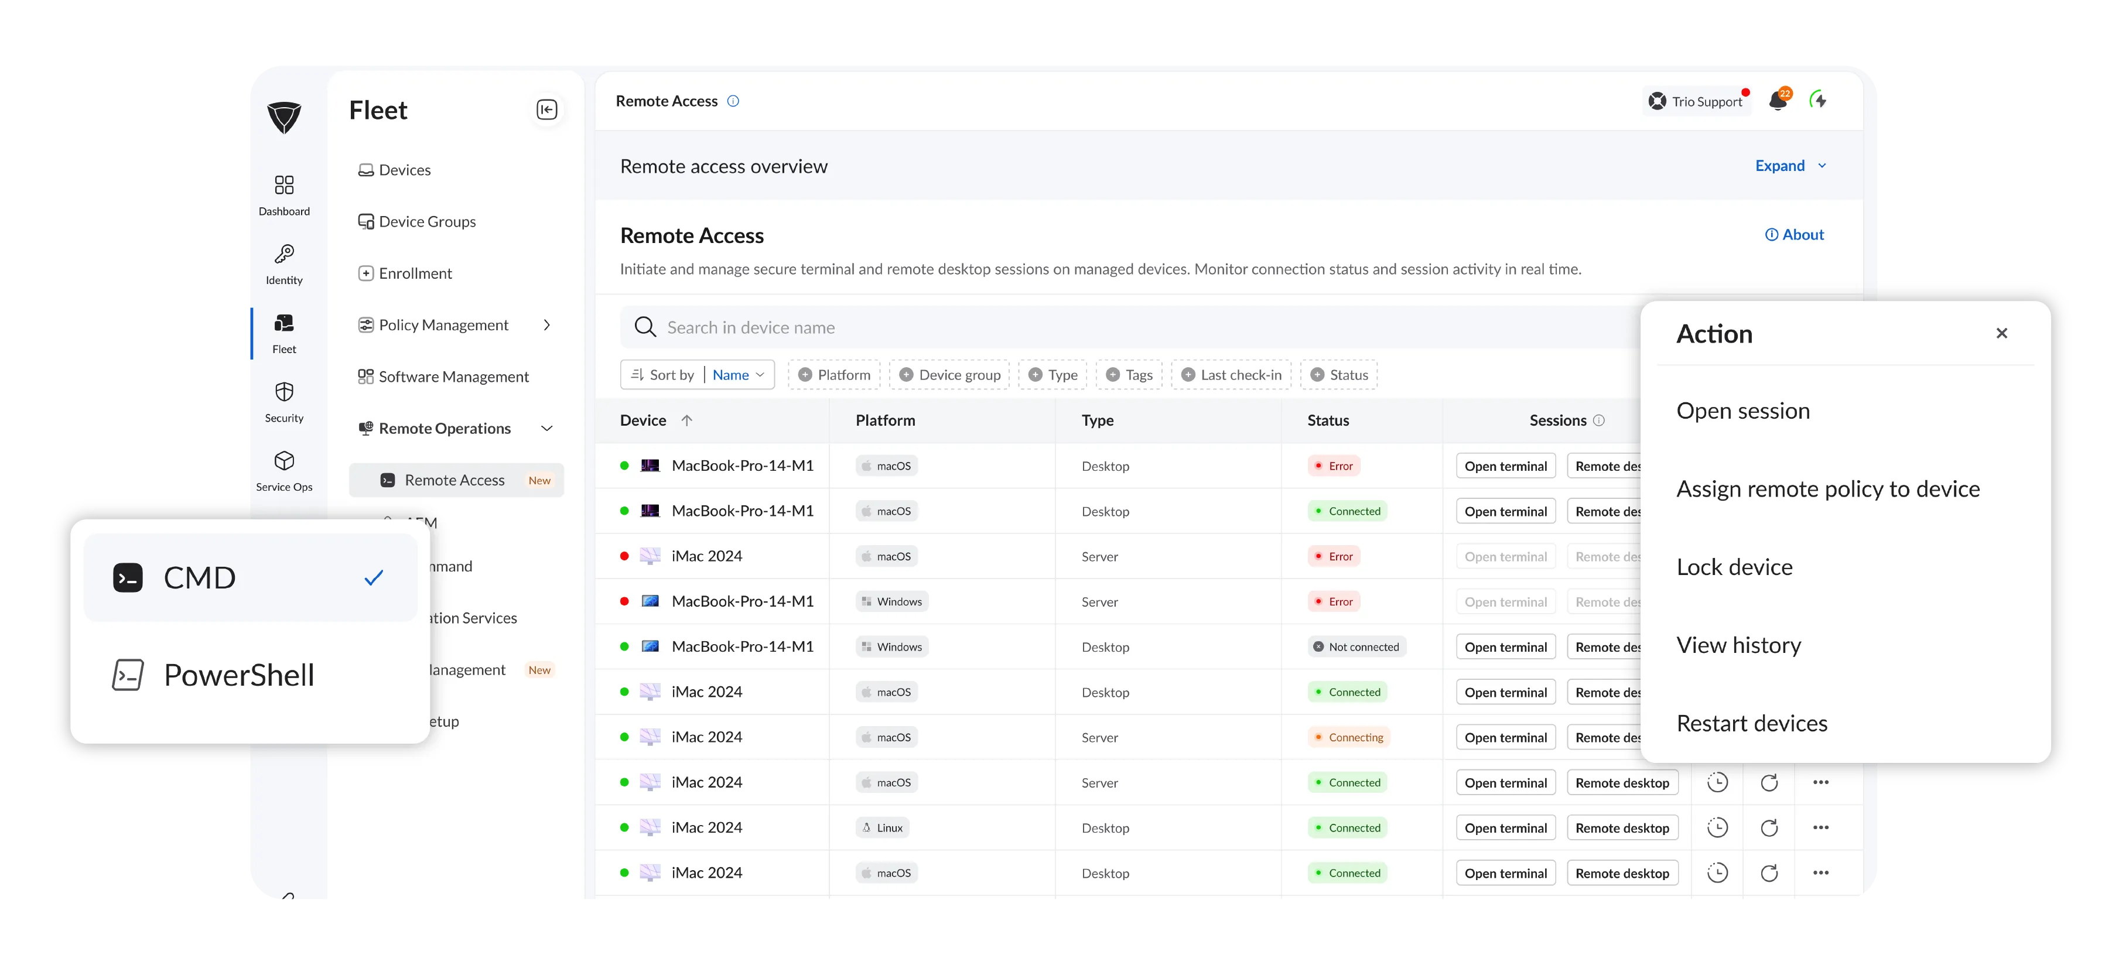Click the search magnifier icon
Image resolution: width=2122 pixels, height=965 pixels.
[x=645, y=327]
